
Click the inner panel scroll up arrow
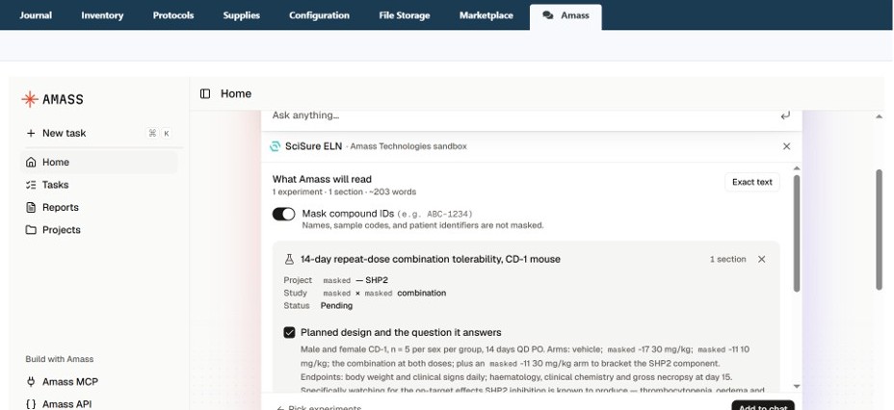coord(797,168)
